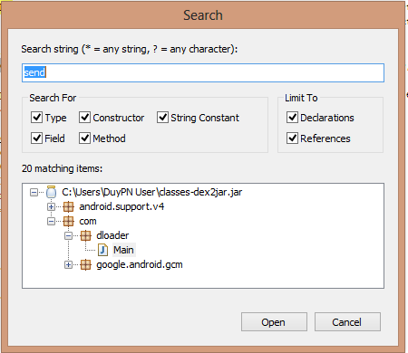Click the jar file icon in results tree
This screenshot has height=353, width=408.
pos(51,192)
